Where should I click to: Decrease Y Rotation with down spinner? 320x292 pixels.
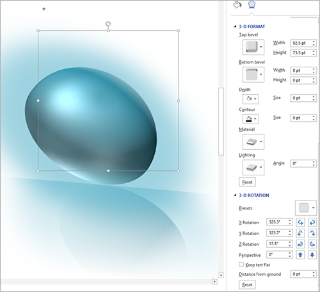click(x=290, y=234)
